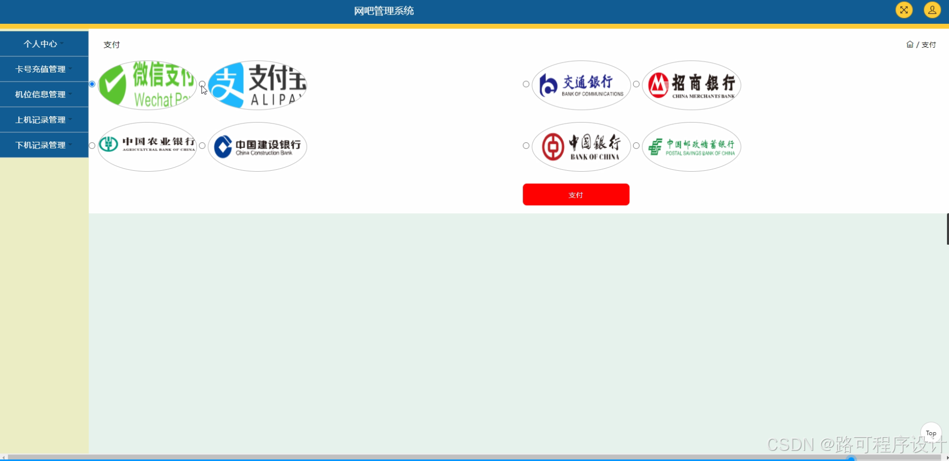Viewport: 949px width, 461px height.
Task: Open the 机位信息管理 sidebar menu
Action: coord(44,94)
